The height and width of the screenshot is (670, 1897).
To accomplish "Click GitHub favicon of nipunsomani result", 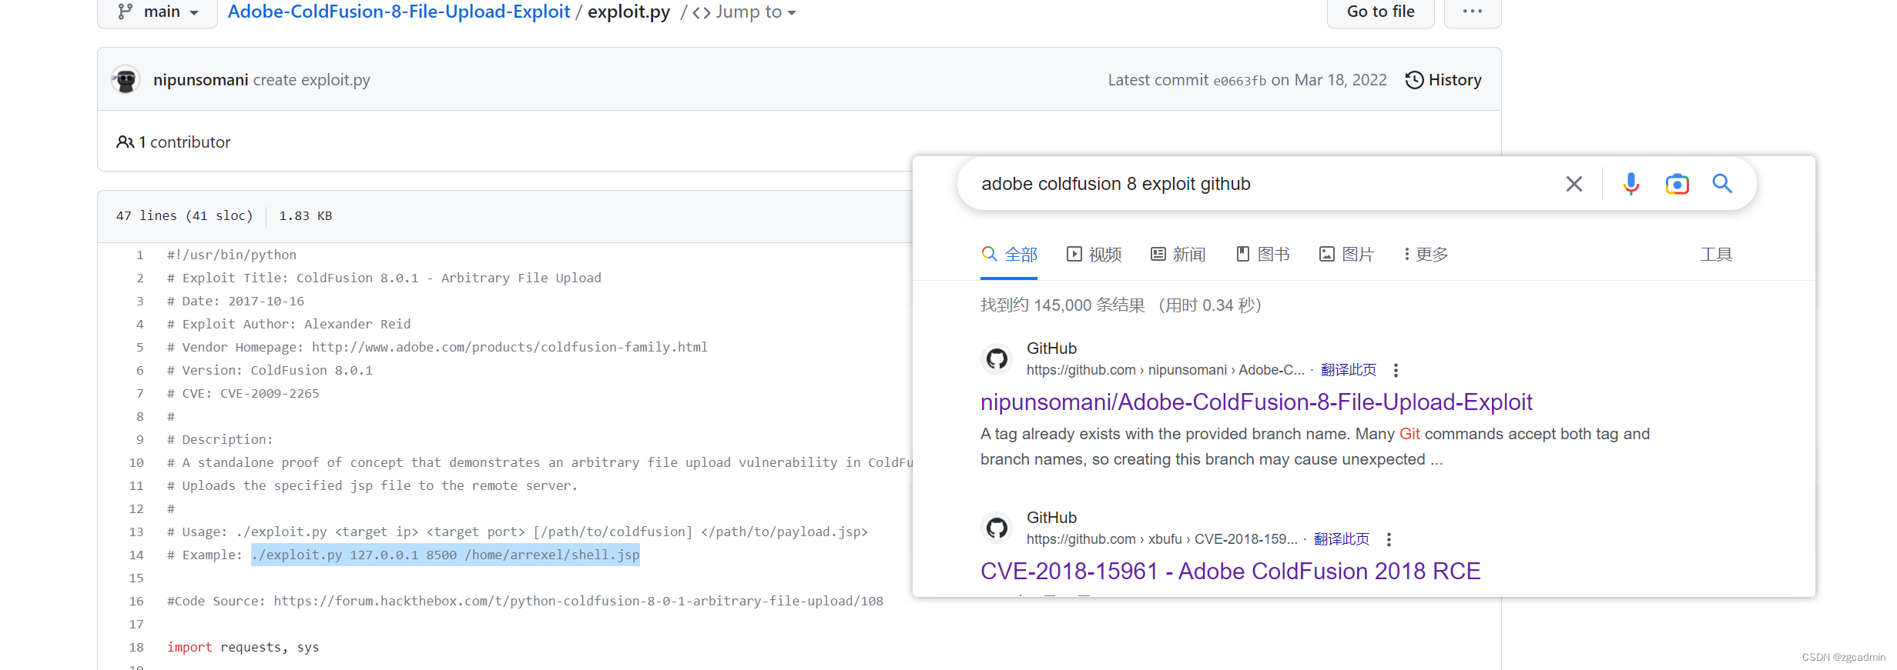I will pyautogui.click(x=997, y=358).
